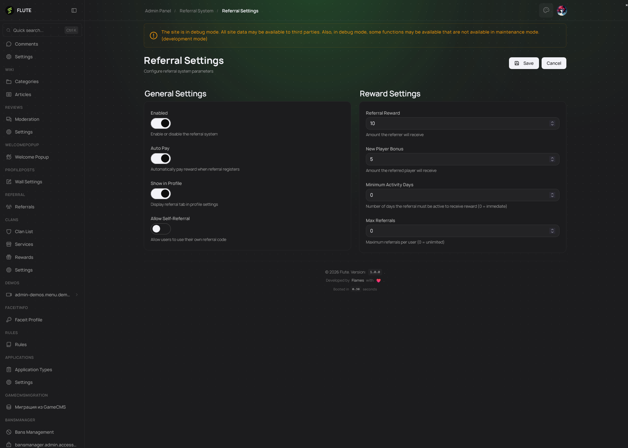Click the Max Referrals stepper arrows

[x=552, y=231]
